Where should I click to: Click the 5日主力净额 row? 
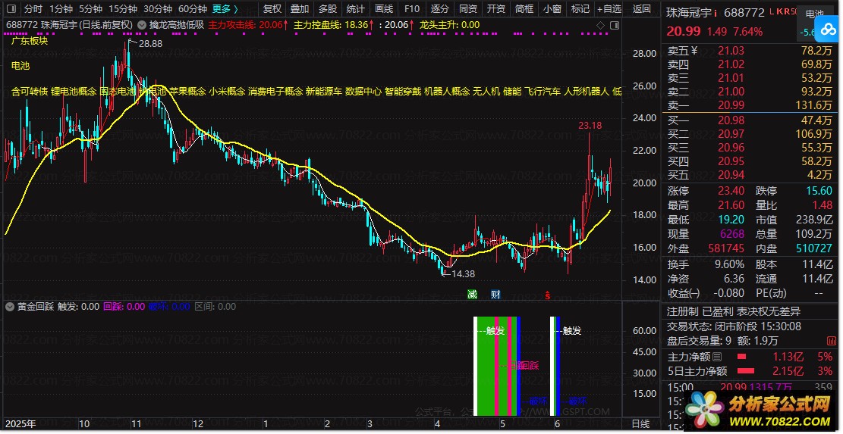(x=750, y=371)
